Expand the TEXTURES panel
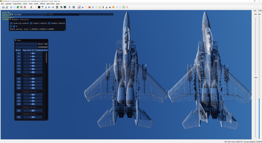This screenshot has width=262, height=143. [x=13, y=14]
